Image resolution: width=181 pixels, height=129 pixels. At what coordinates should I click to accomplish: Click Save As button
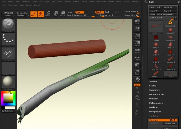pos(170,7)
